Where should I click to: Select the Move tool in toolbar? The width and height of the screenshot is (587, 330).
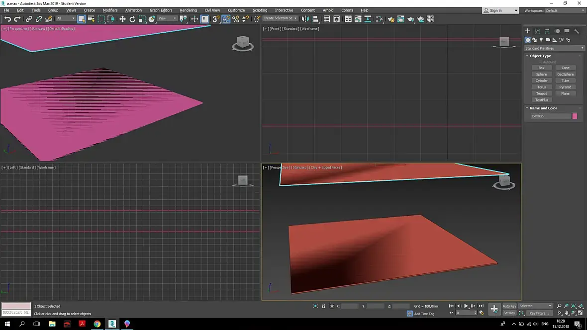click(x=122, y=19)
